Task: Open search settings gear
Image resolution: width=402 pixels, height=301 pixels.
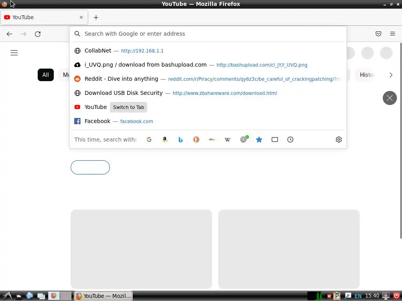Action: click(339, 140)
